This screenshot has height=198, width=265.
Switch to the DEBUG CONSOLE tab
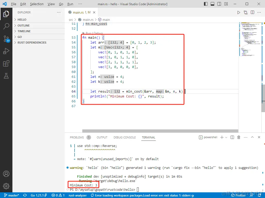click(124, 137)
